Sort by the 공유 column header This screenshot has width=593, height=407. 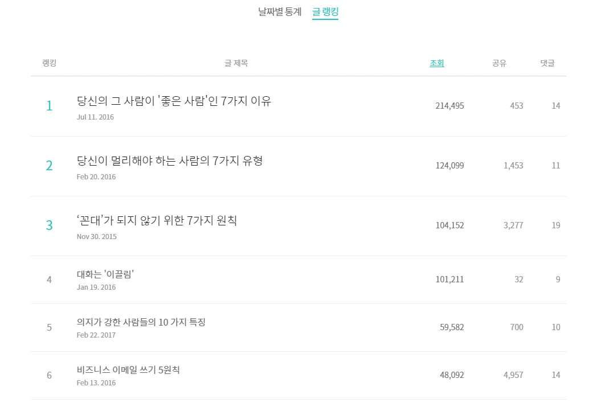(x=499, y=63)
